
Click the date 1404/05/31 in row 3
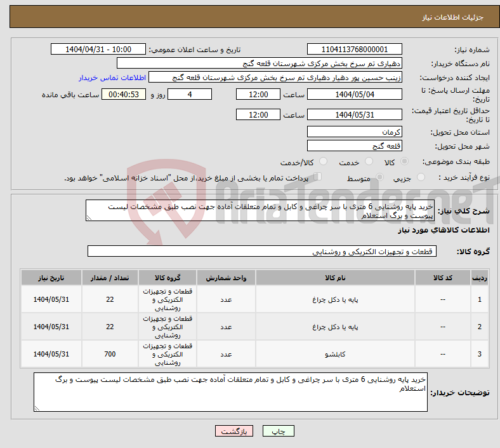click(51, 354)
